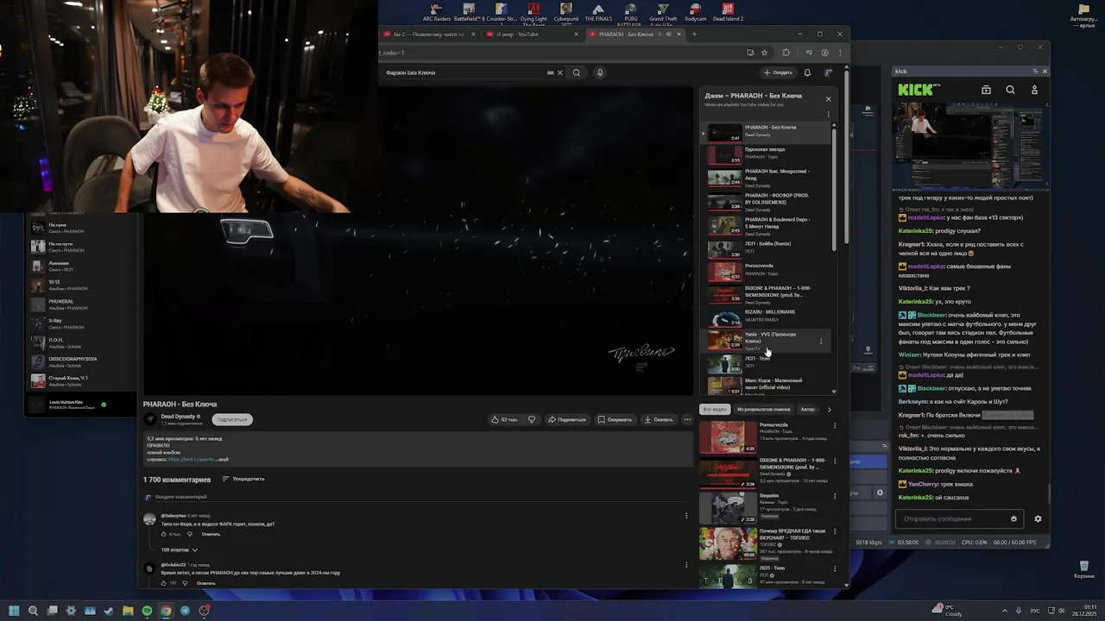Screen dimensions: 1105x621
Task: Open Chrome three-dot menu
Action: pos(839,53)
